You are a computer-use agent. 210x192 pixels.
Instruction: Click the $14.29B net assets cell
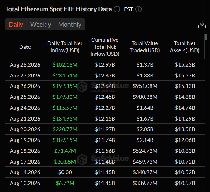[x=185, y=118]
